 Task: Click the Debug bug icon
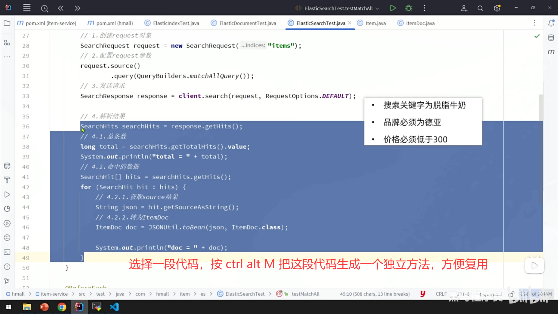point(409,8)
